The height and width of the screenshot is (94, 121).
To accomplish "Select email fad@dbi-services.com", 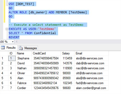I will (x=91, y=83).
